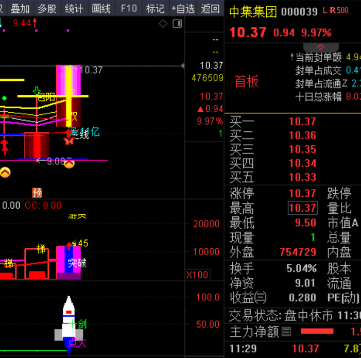This screenshot has width=361, height=358.
Task: Click the green down arrow above 包阳
Action: [37, 91]
